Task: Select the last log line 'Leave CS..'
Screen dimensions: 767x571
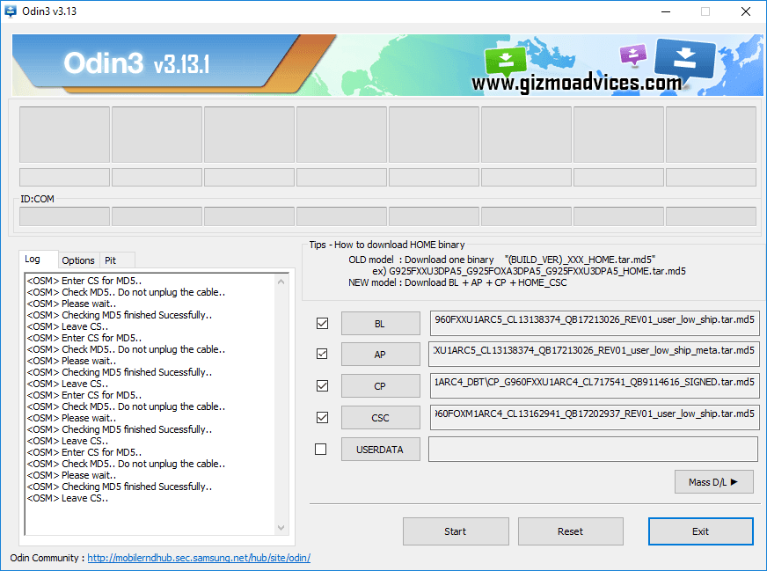Action: 68,498
